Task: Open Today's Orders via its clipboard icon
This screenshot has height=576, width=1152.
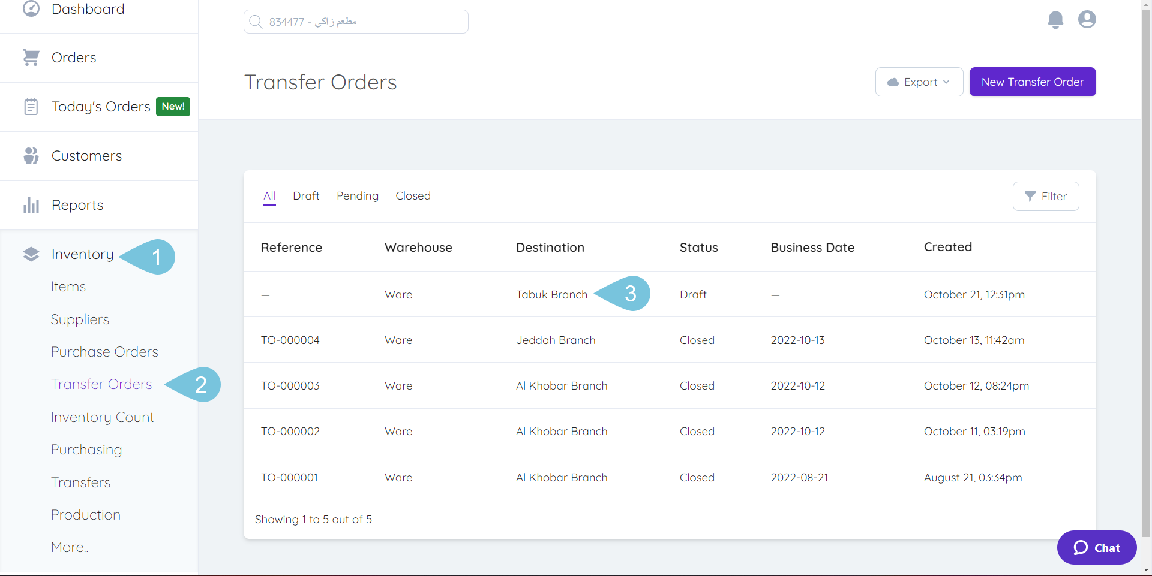Action: click(31, 106)
